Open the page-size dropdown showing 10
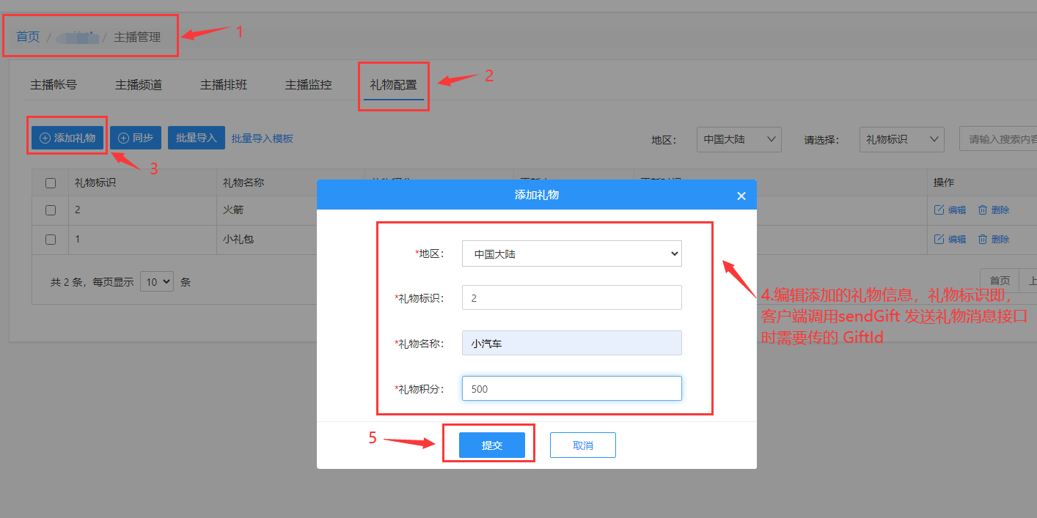 [x=156, y=281]
